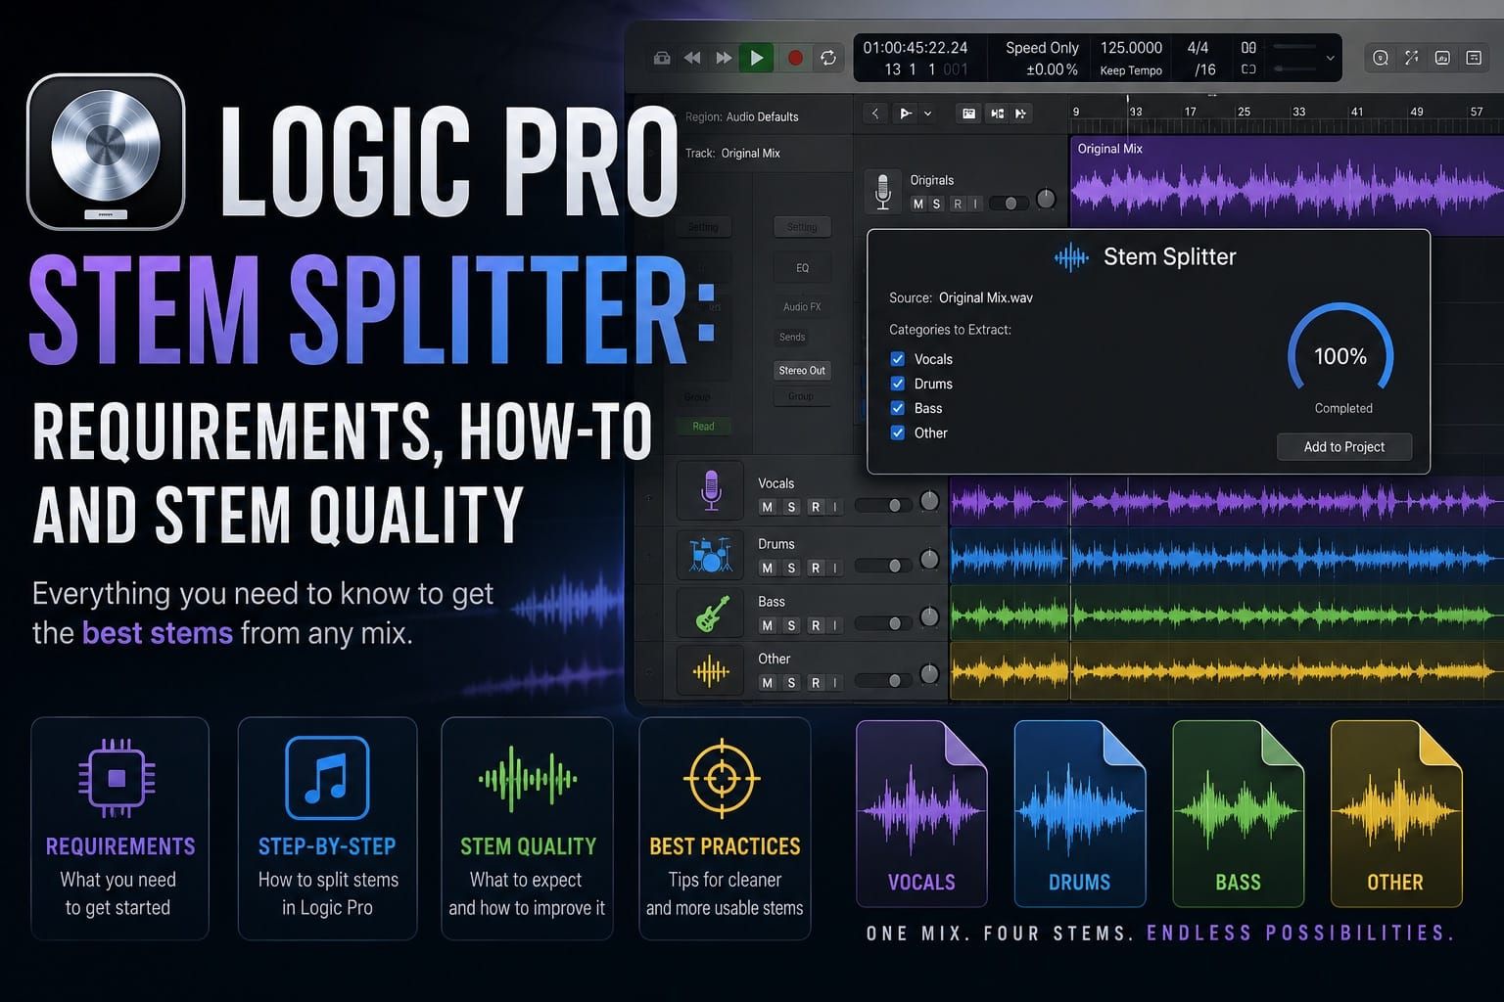Screen dimensions: 1504x1002
Task: Open the Quick Help circular icon in toolbar
Action: [x=1381, y=58]
